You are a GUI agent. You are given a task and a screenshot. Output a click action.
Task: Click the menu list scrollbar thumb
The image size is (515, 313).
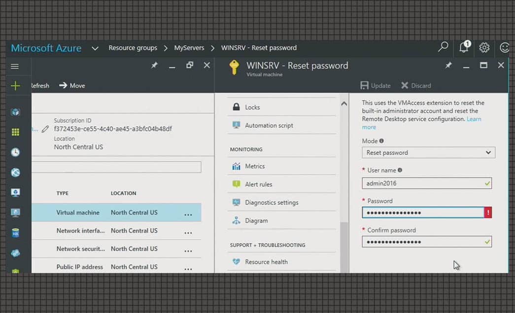click(344, 247)
